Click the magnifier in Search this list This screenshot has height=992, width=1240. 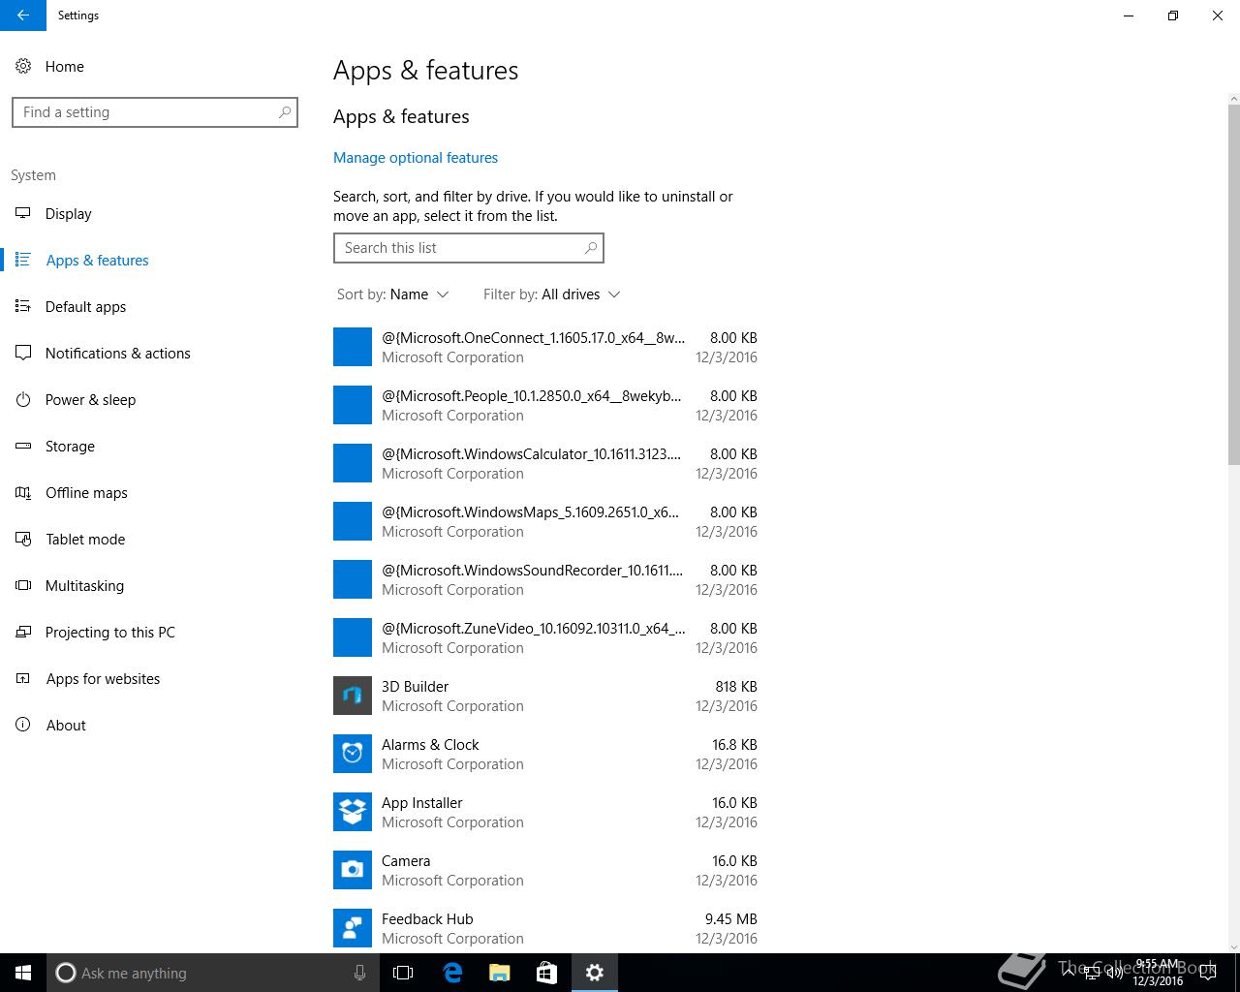coord(590,248)
